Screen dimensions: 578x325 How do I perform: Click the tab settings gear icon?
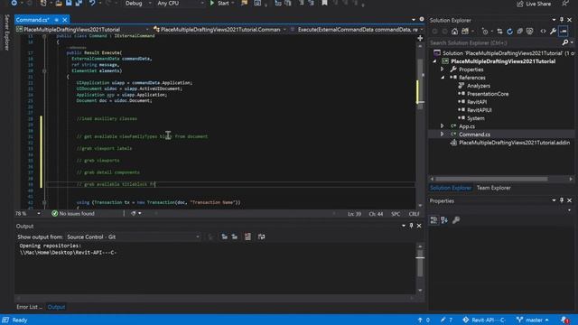pos(422,20)
